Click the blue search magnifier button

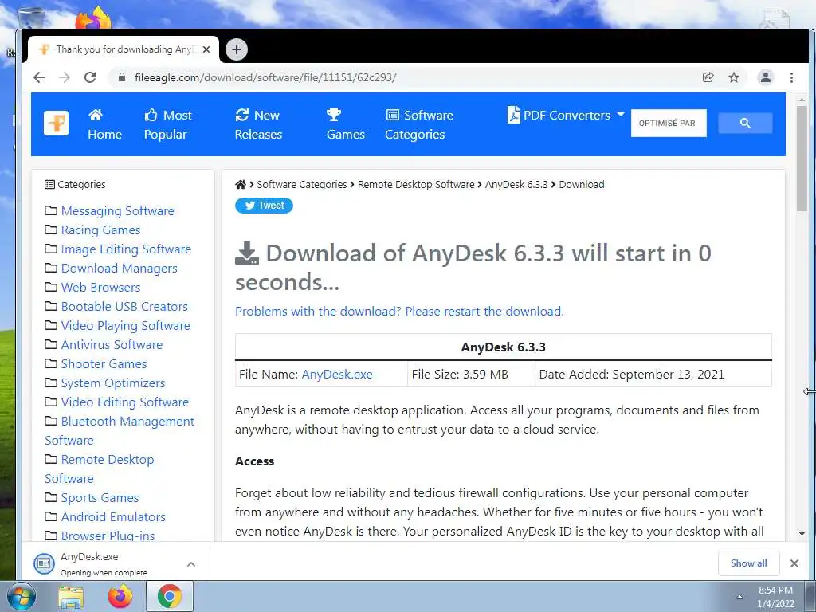point(745,124)
